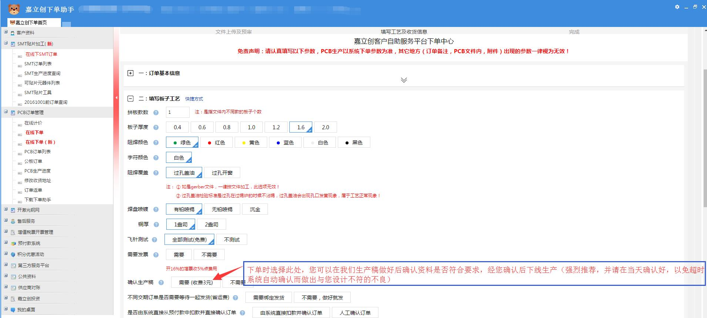This screenshot has height=318, width=707.
Task: Click the PCB订单管理 icon in sidebar
Action: (x=13, y=113)
